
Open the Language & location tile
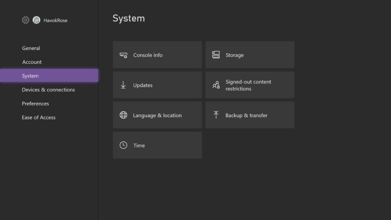[x=157, y=115]
